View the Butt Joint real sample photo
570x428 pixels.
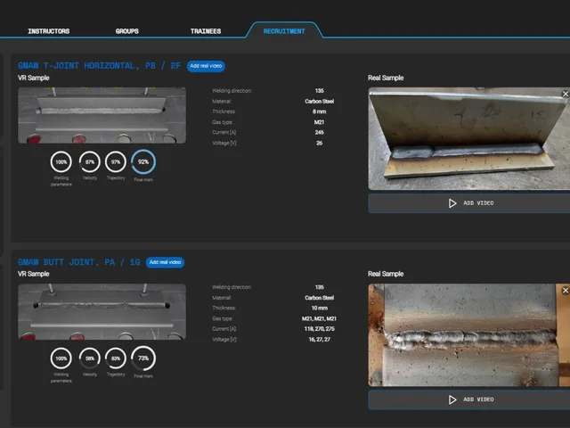469,335
